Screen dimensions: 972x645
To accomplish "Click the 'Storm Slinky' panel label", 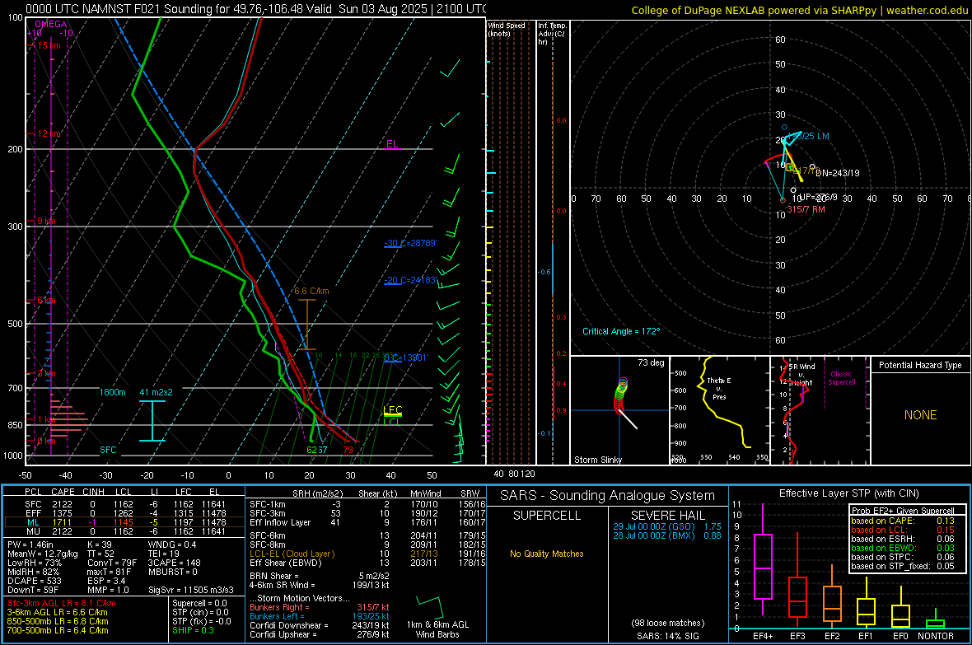I will [x=597, y=460].
